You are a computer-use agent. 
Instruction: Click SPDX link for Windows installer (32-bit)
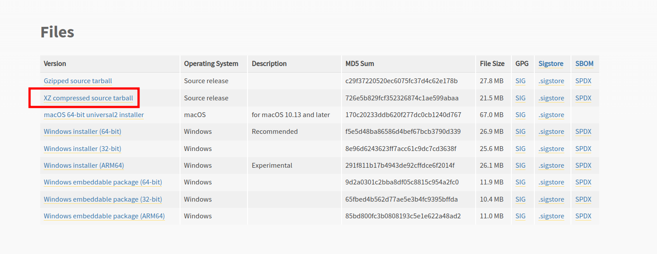(x=583, y=149)
